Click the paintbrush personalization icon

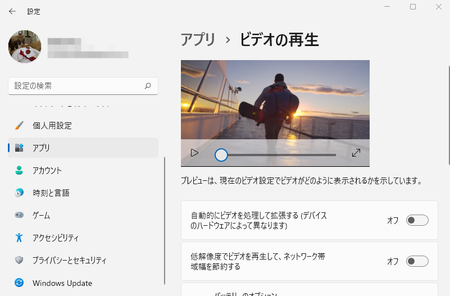click(19, 125)
